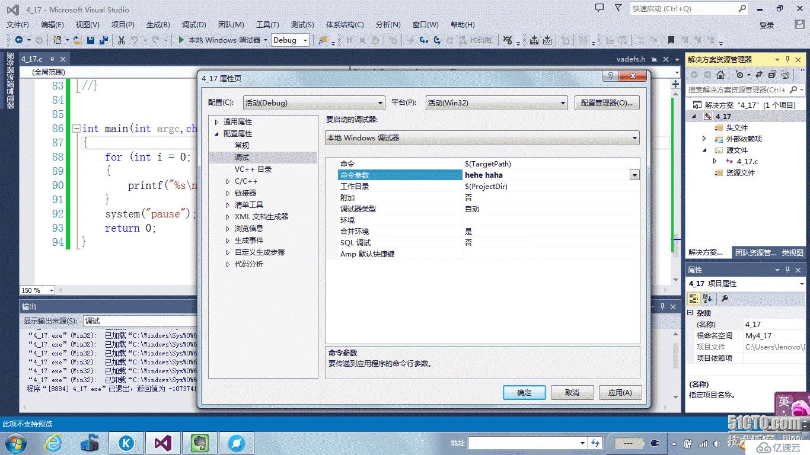810x455 pixels.
Task: Open Evernote elephant icon on taskbar
Action: 200,443
